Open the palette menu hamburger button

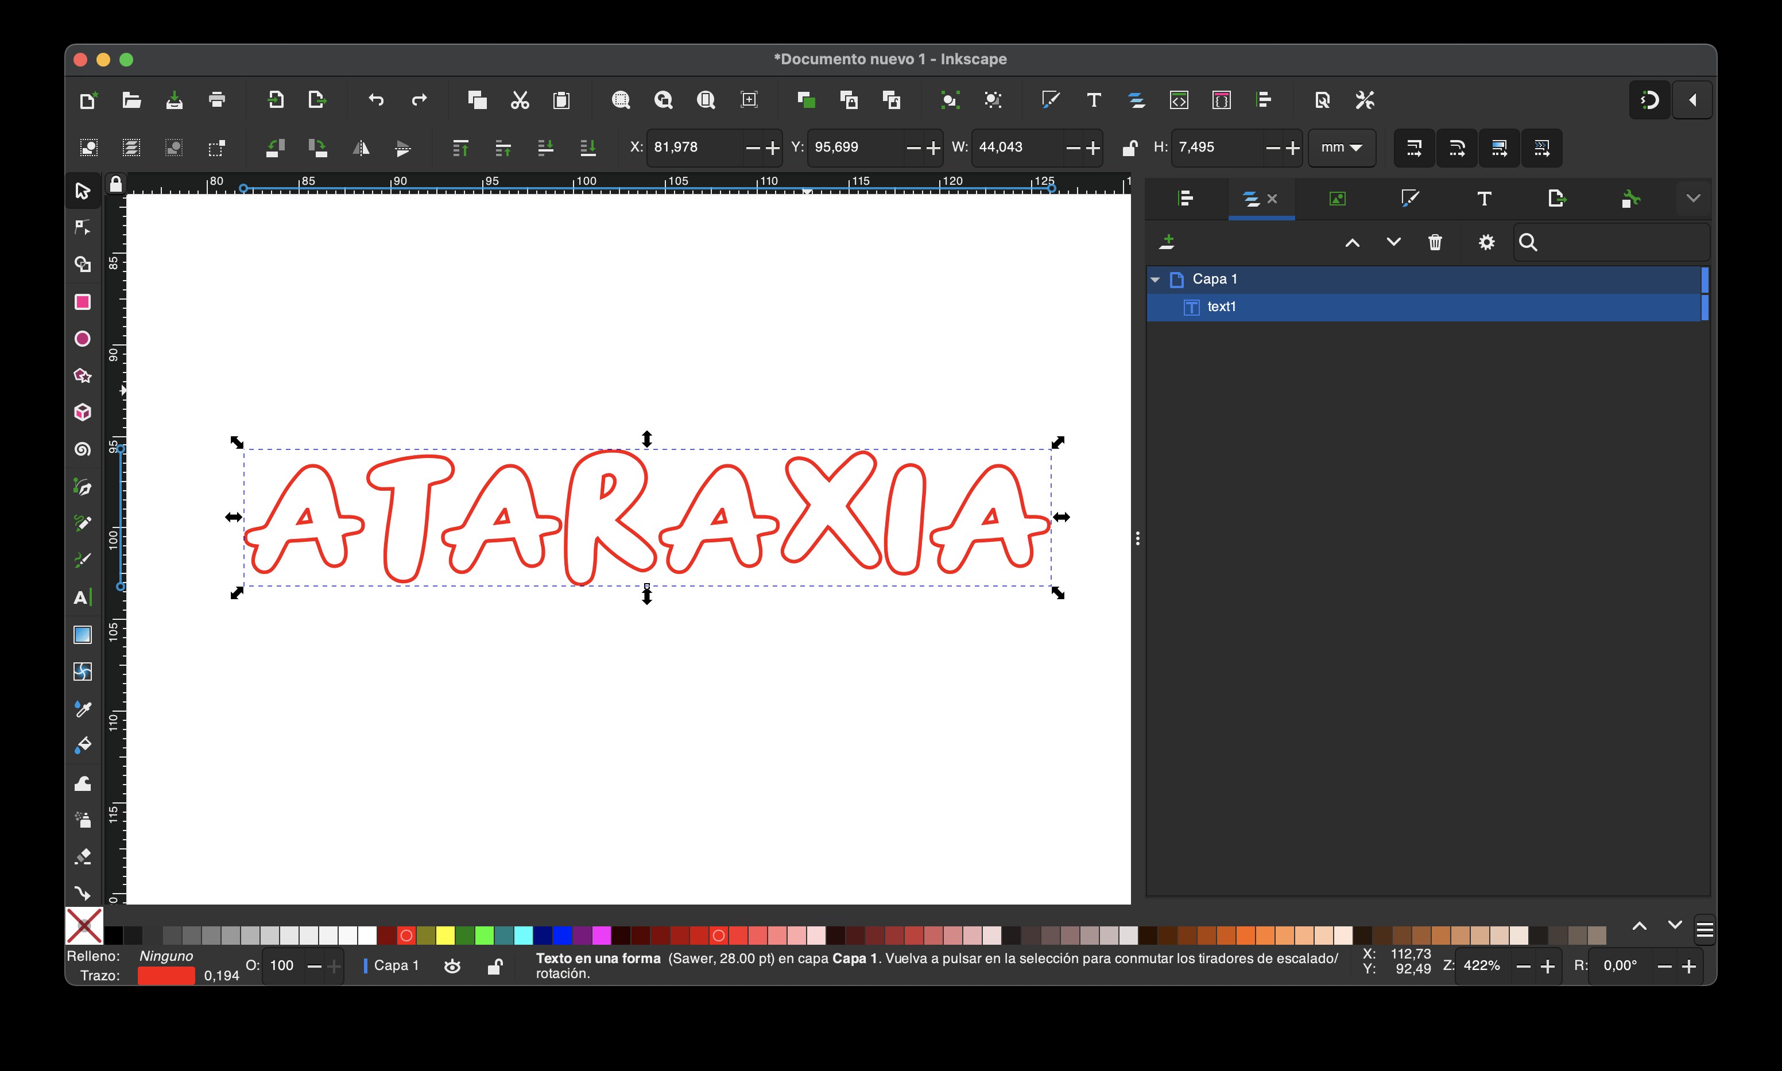1704,930
